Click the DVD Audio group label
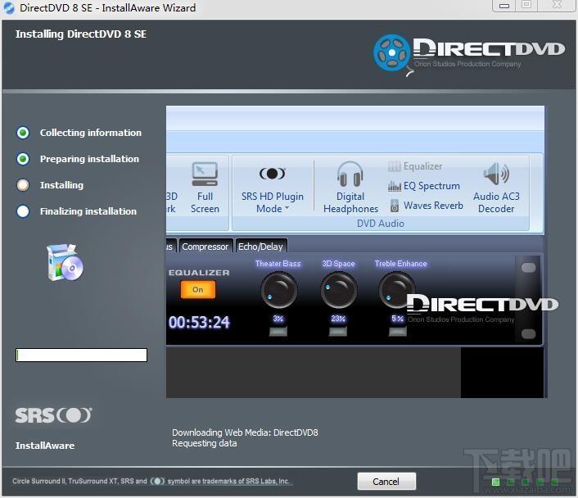This screenshot has width=578, height=498. pyautogui.click(x=381, y=224)
